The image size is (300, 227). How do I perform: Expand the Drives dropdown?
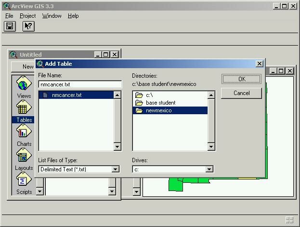209,169
